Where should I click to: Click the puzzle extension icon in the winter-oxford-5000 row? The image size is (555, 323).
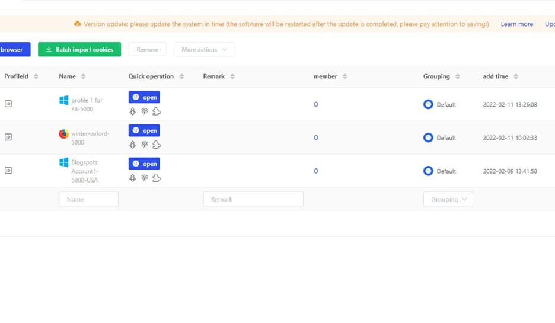point(157,145)
